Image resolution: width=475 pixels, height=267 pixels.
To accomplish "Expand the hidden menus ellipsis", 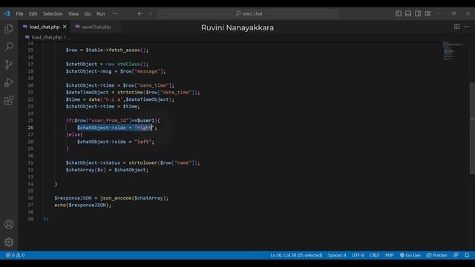I will coord(115,14).
